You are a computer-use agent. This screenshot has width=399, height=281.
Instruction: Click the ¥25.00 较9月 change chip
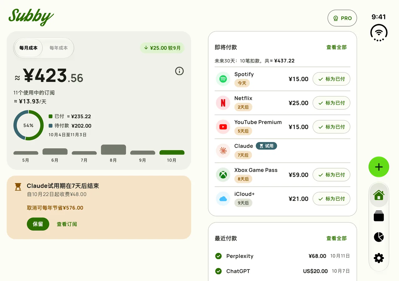tap(162, 48)
